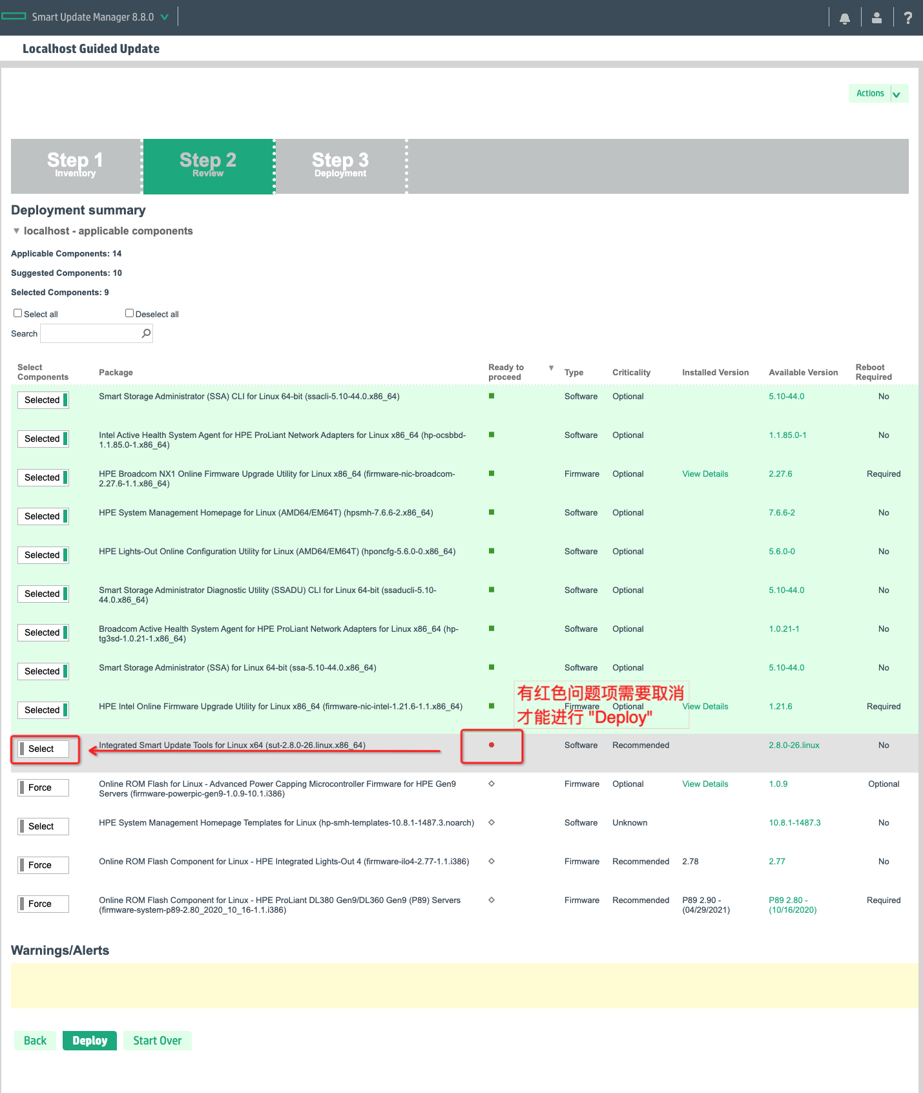This screenshot has height=1093, width=923.
Task: Sort by Ready to proceed column arrow
Action: [x=551, y=368]
